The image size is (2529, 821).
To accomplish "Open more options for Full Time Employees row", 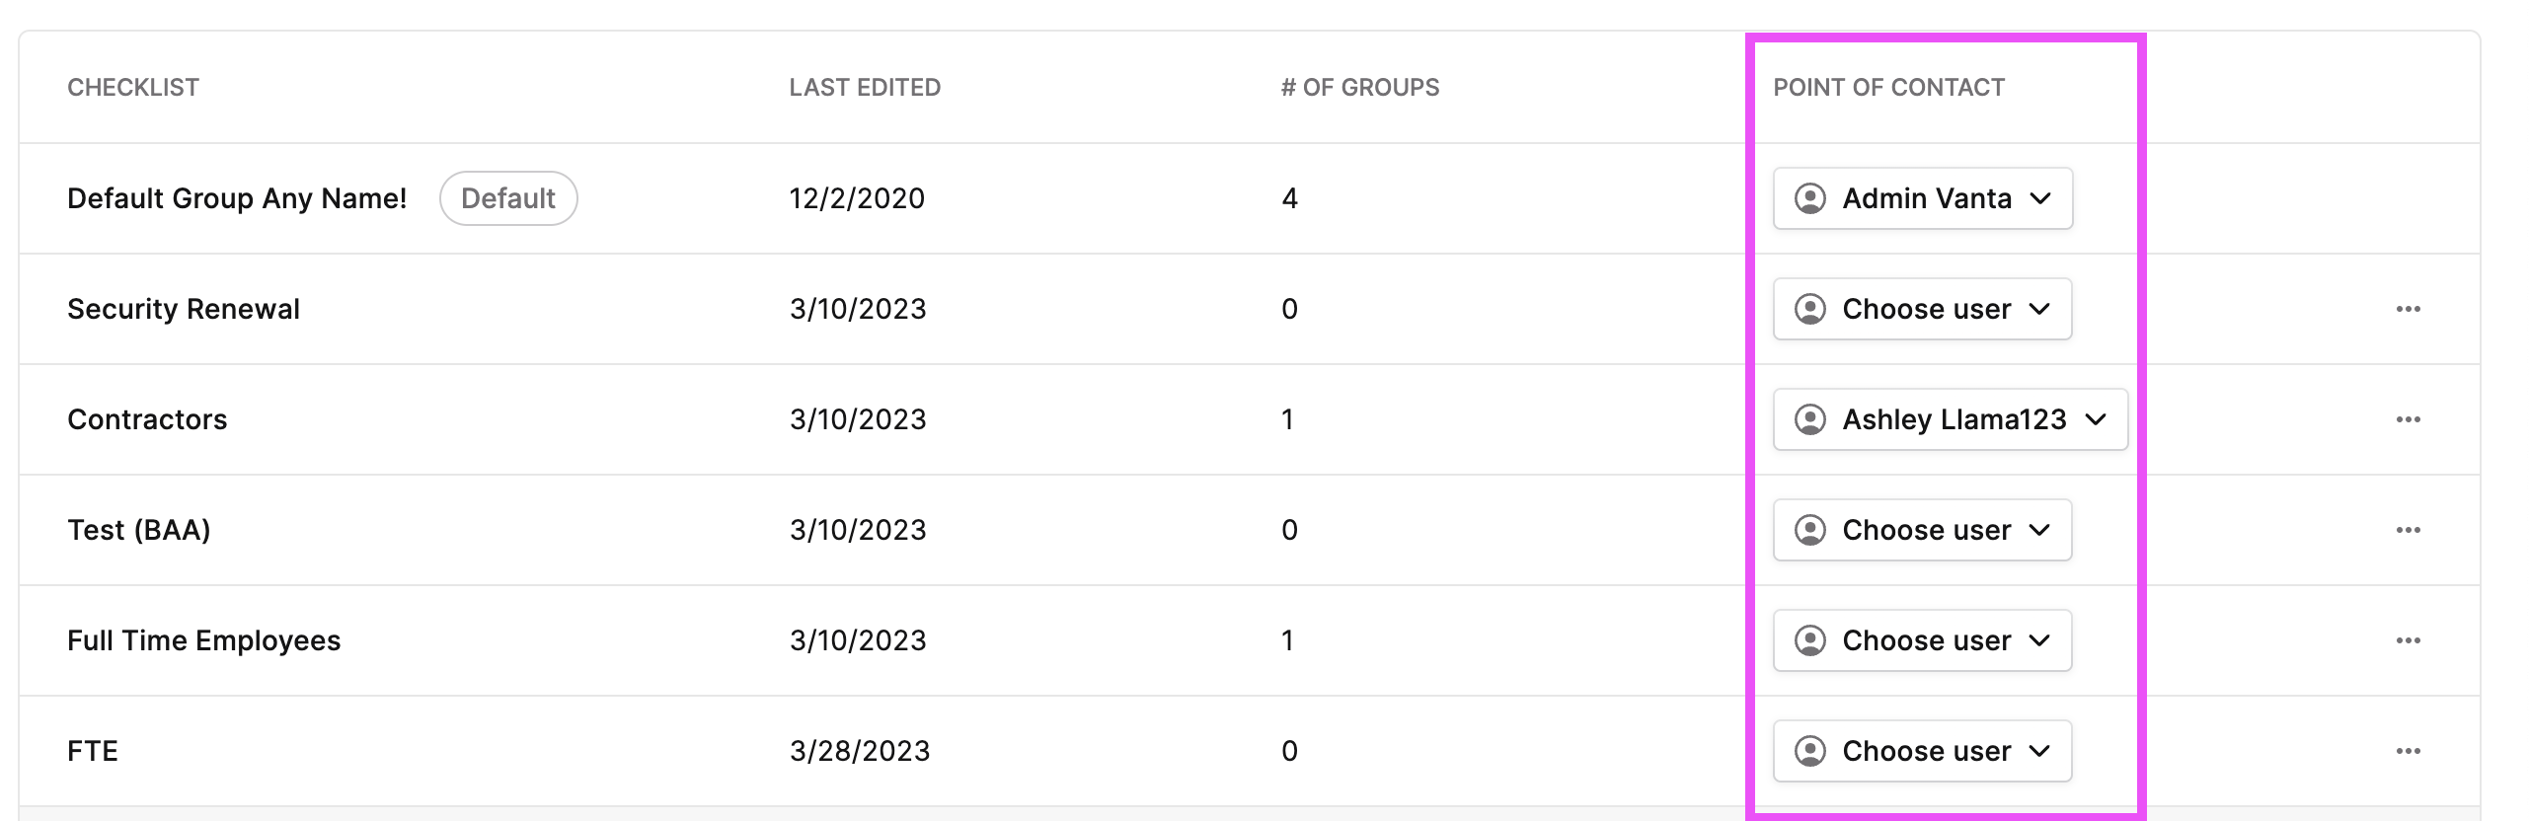I will pos(2408,640).
